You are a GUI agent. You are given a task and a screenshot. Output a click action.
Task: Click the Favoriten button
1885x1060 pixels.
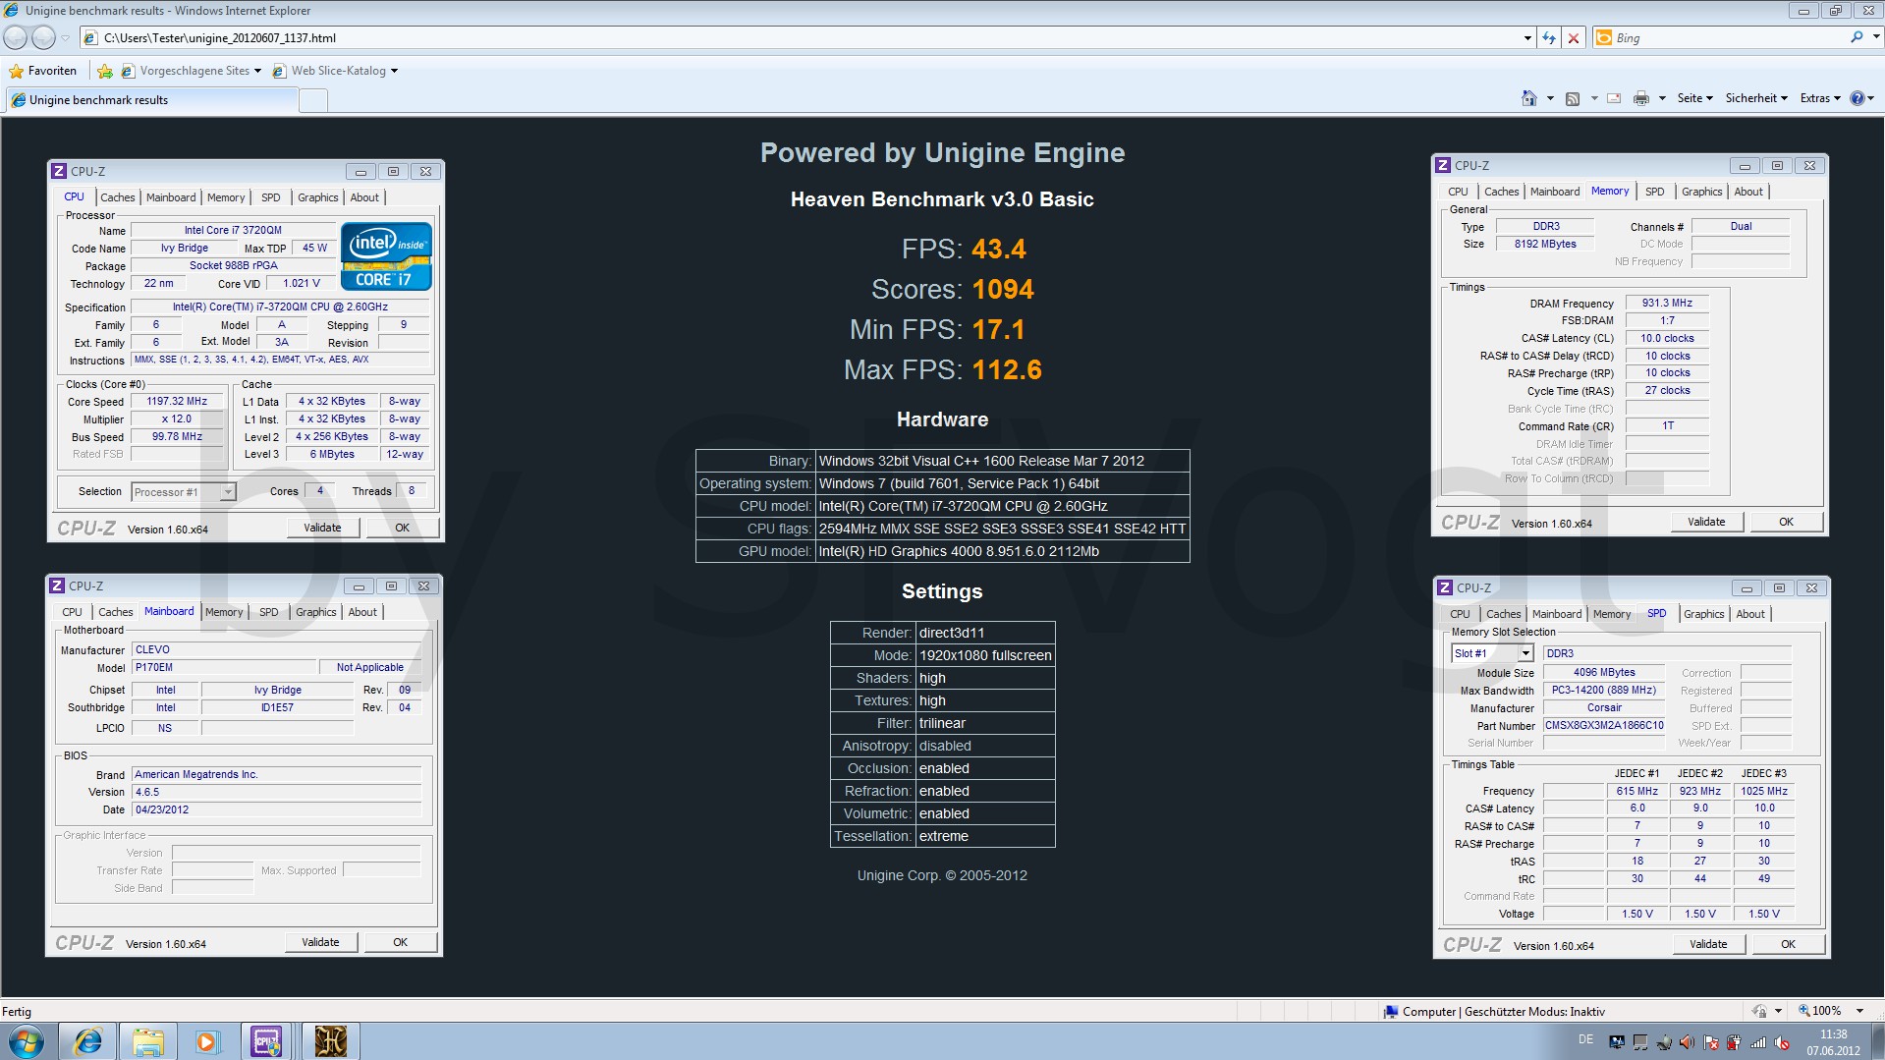coord(42,71)
